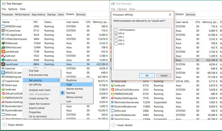Switch to App history tab

(x=38, y=14)
